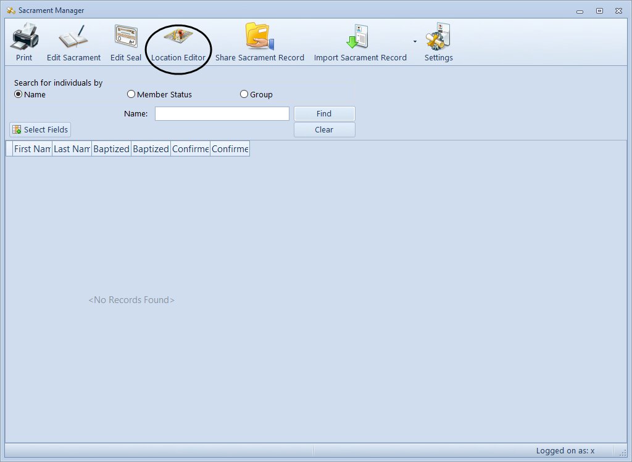The image size is (632, 462).
Task: Open the Edit Seal certificate icon
Action: pyautogui.click(x=126, y=36)
